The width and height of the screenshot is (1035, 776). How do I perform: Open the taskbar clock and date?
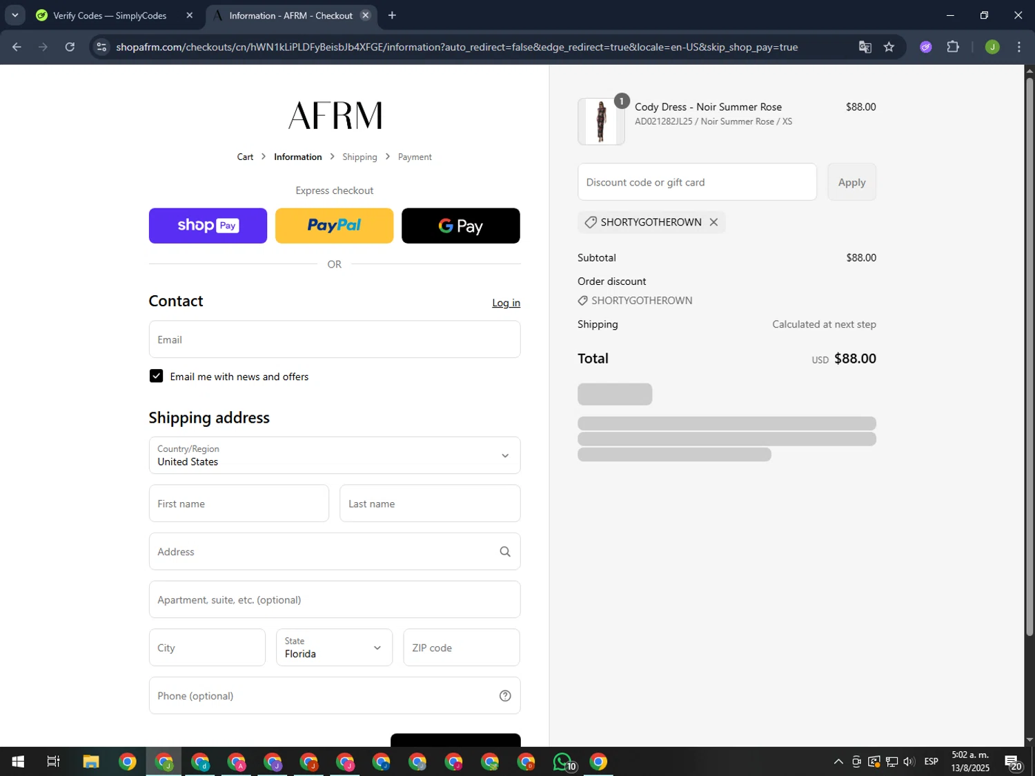pos(970,762)
